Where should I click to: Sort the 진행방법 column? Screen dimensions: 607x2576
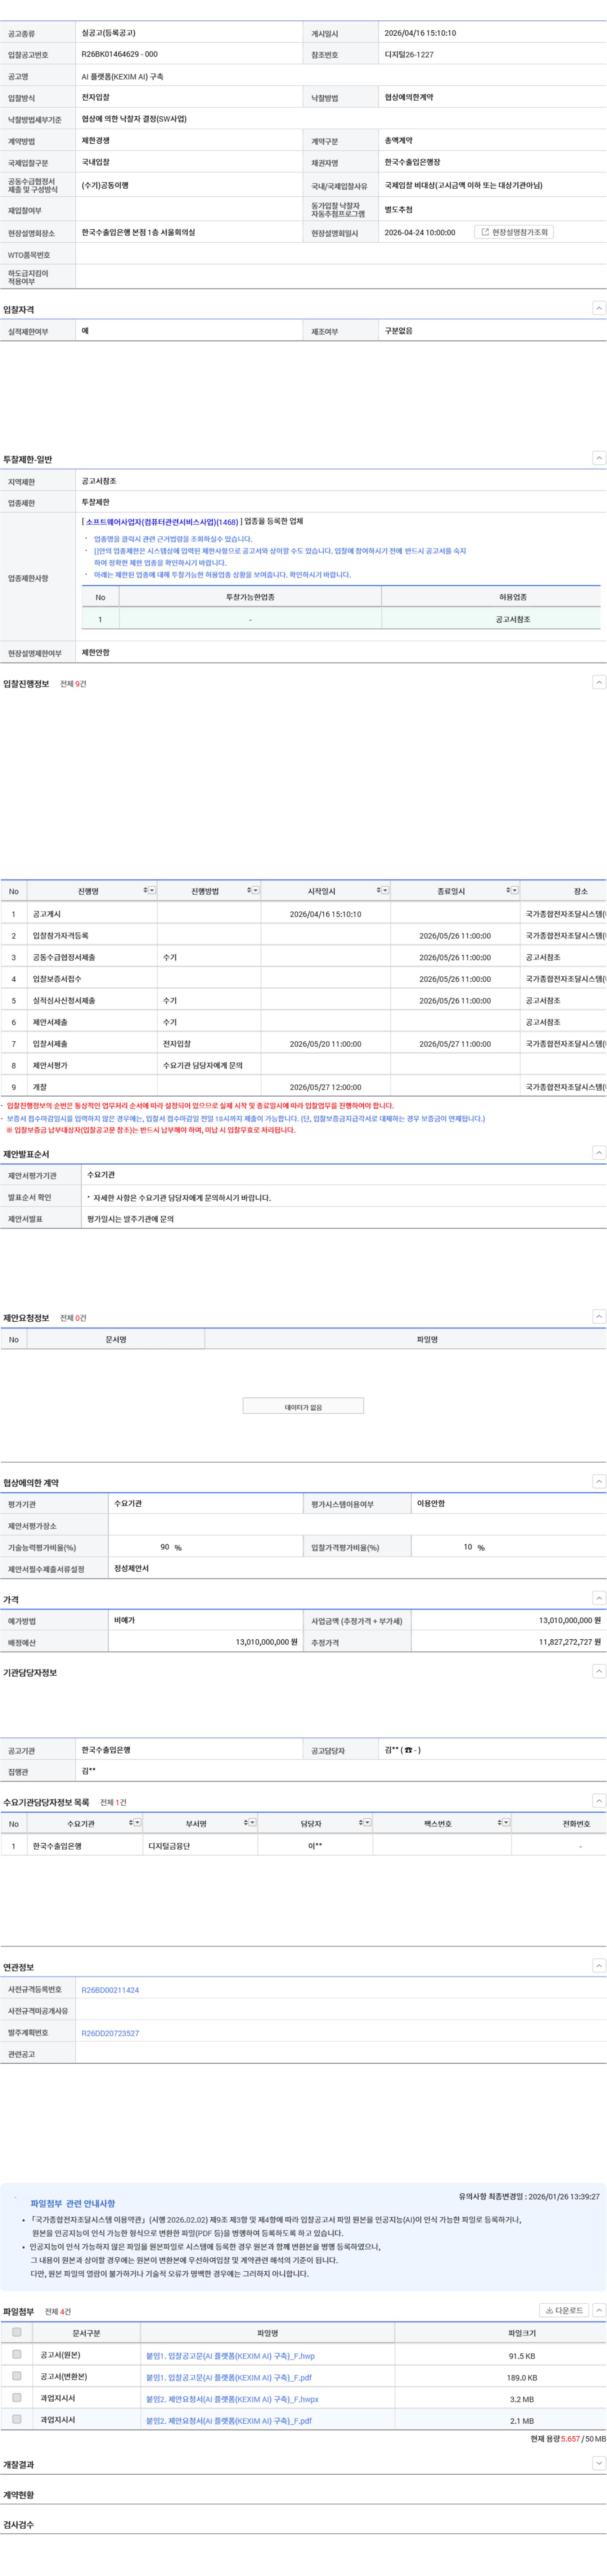[x=249, y=890]
